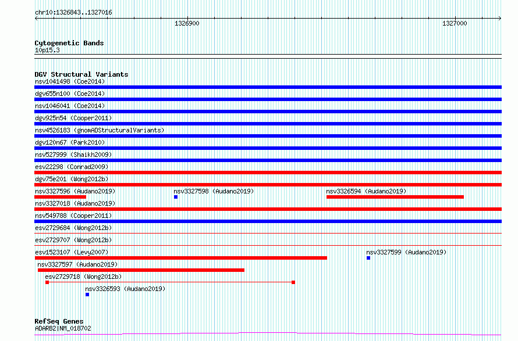Viewport: 518px width, 341px height.
Task: Click small blue marker under nsv3326593
Action: point(87,295)
